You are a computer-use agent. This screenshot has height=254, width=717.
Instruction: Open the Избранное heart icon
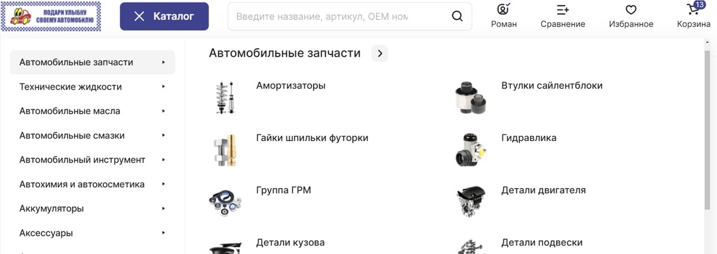tap(631, 10)
